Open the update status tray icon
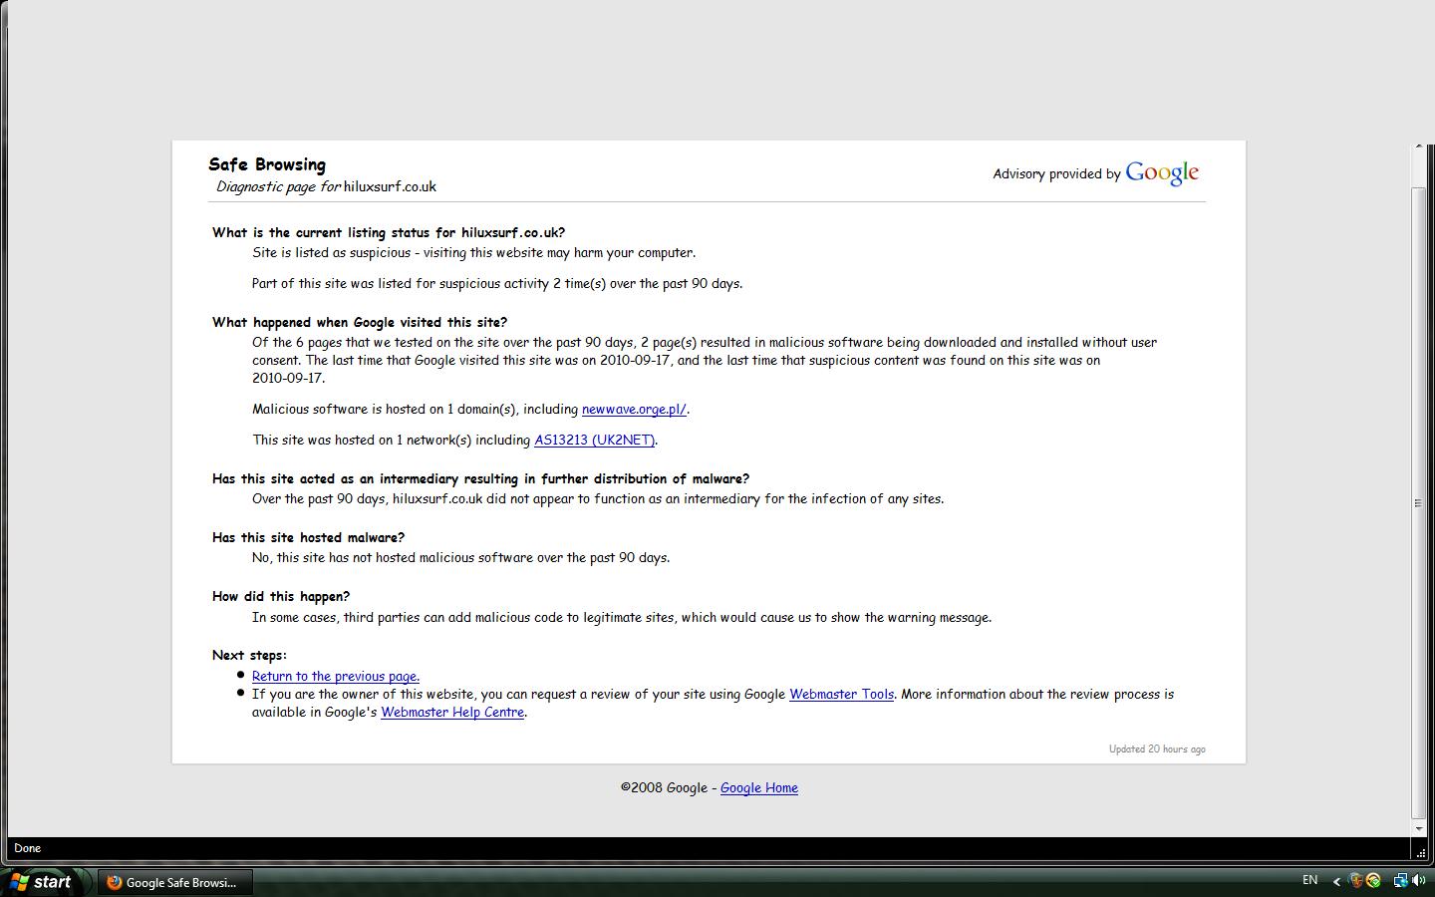This screenshot has height=897, width=1435. pos(1373,881)
